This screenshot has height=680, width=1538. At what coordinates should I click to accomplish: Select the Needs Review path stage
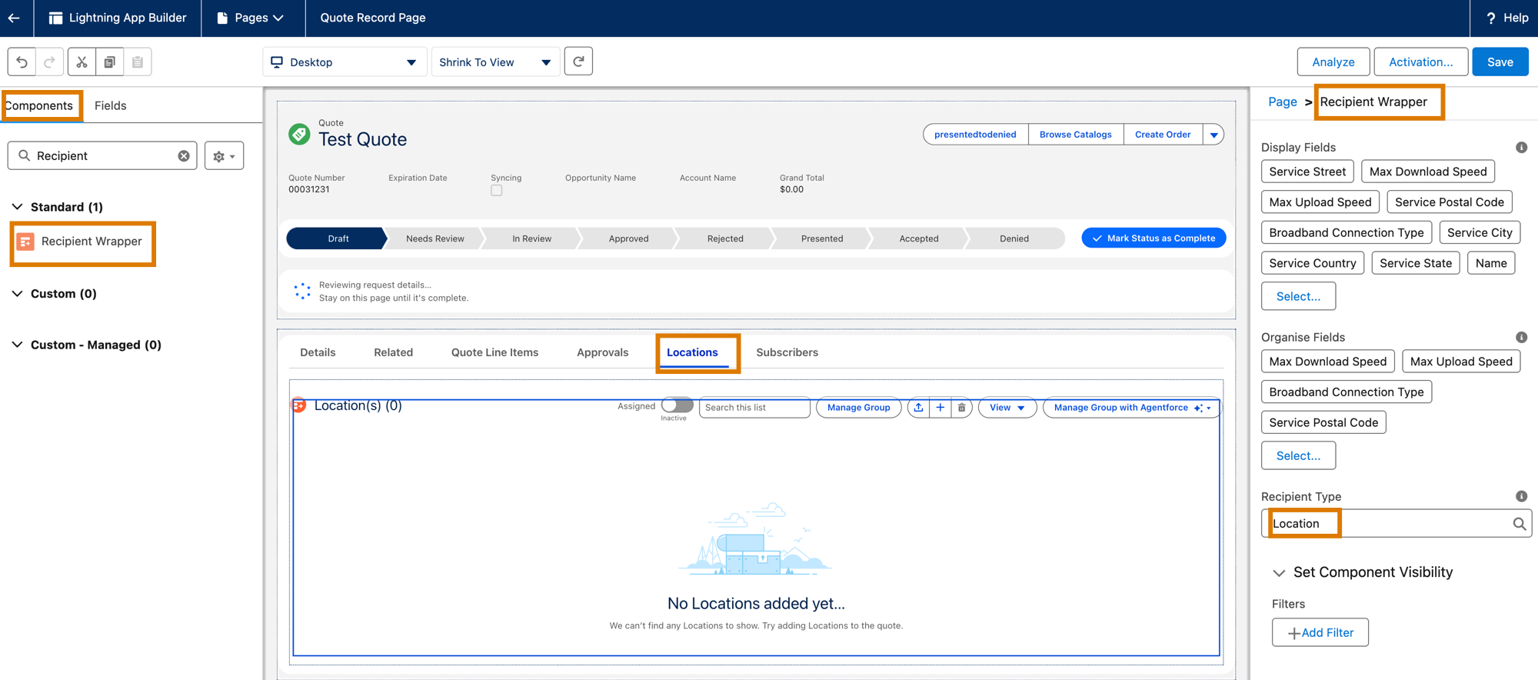click(x=434, y=238)
